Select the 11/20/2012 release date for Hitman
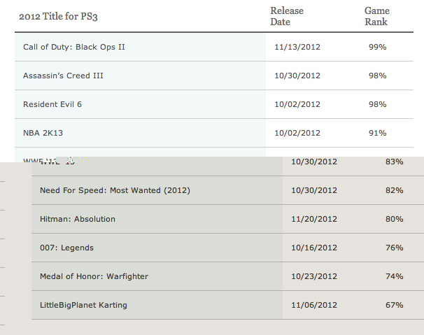The image size is (424, 335). coord(316,219)
